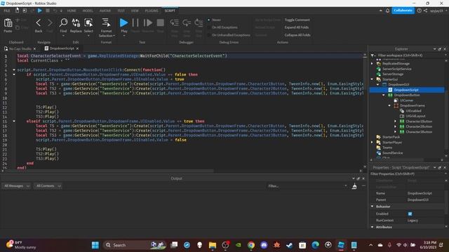Click the new file icon in top bar

pos(17,10)
